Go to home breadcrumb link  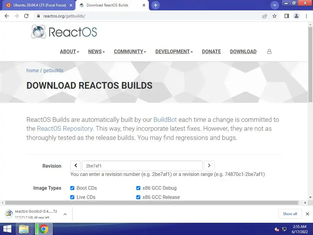click(32, 71)
